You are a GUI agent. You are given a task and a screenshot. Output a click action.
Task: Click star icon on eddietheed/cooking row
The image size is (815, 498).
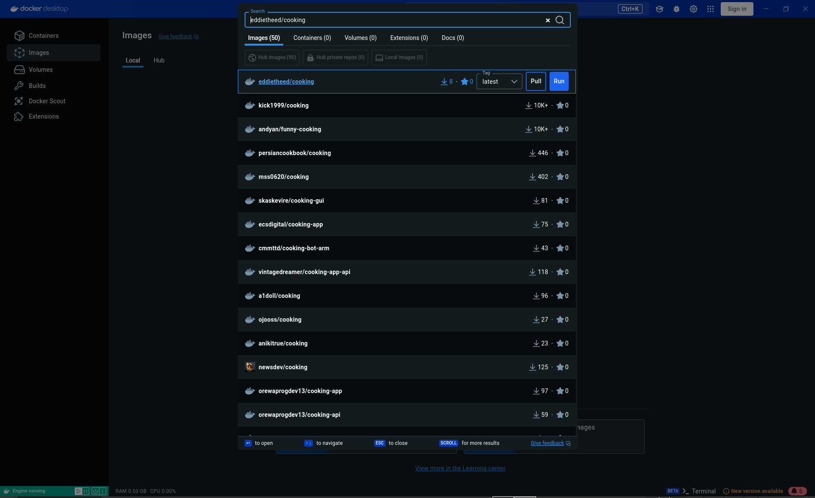click(465, 82)
